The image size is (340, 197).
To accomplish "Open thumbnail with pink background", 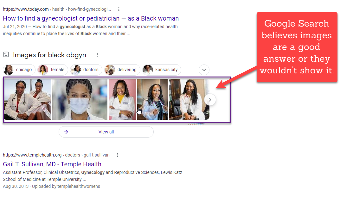I will tap(122, 99).
